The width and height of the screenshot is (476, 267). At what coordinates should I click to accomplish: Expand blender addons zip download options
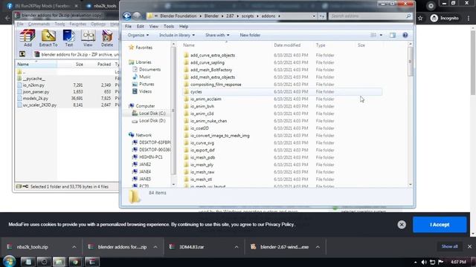(x=155, y=247)
